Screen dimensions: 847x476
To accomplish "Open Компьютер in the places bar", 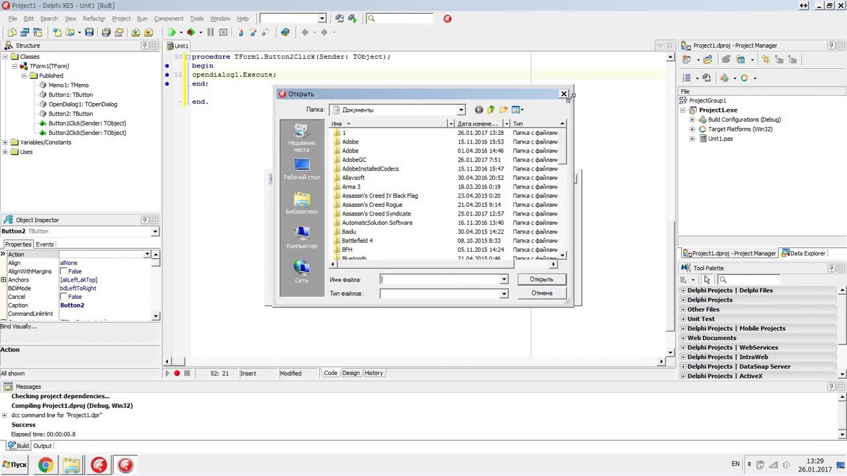I will [x=302, y=238].
